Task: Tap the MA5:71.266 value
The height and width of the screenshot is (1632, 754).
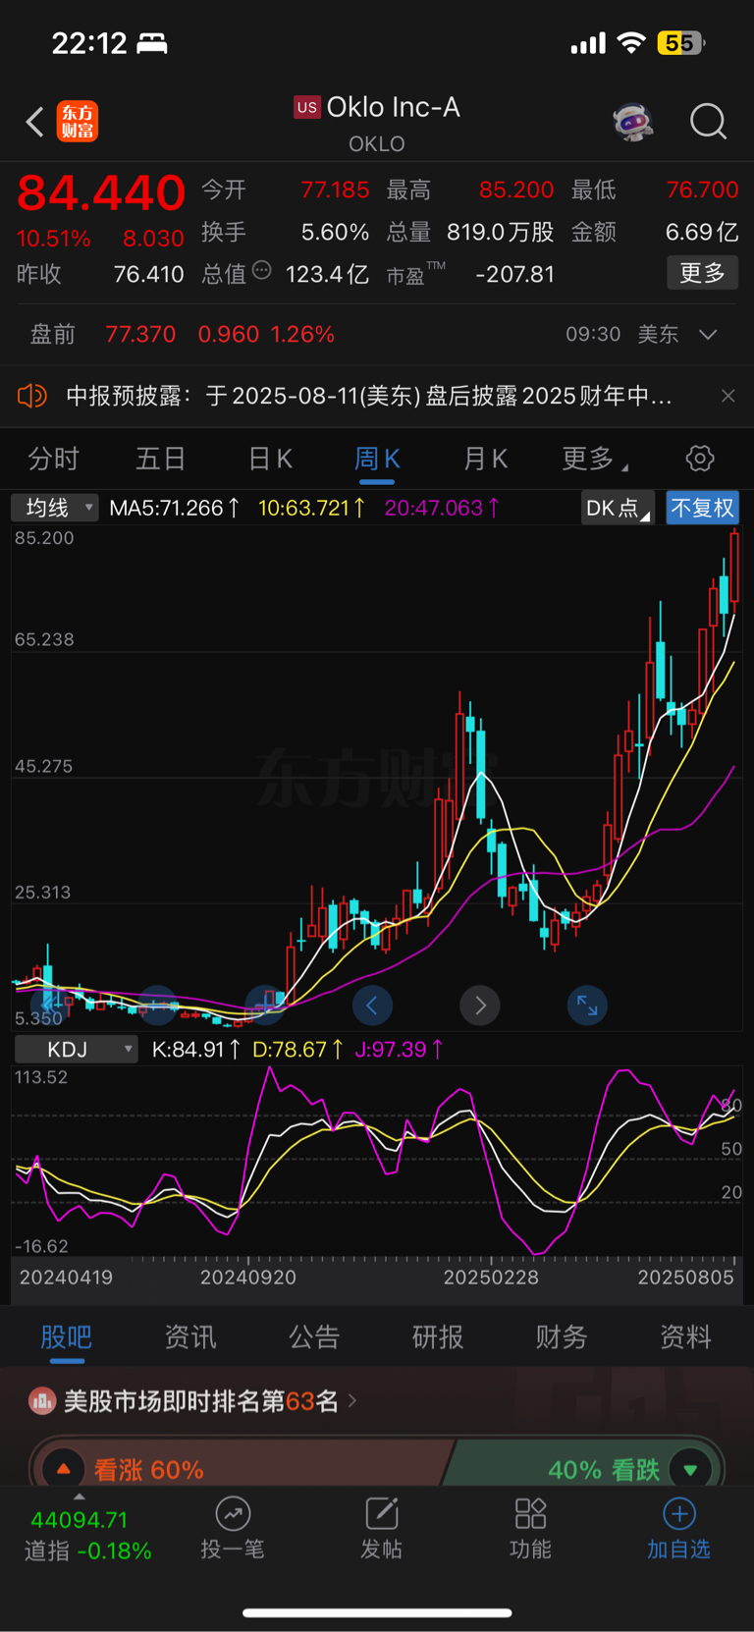Action: coord(175,508)
